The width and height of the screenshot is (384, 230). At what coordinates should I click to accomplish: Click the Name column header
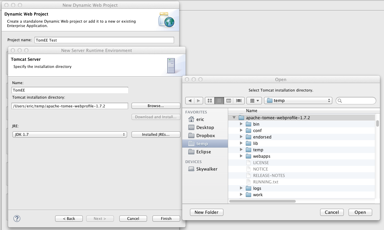point(302,111)
